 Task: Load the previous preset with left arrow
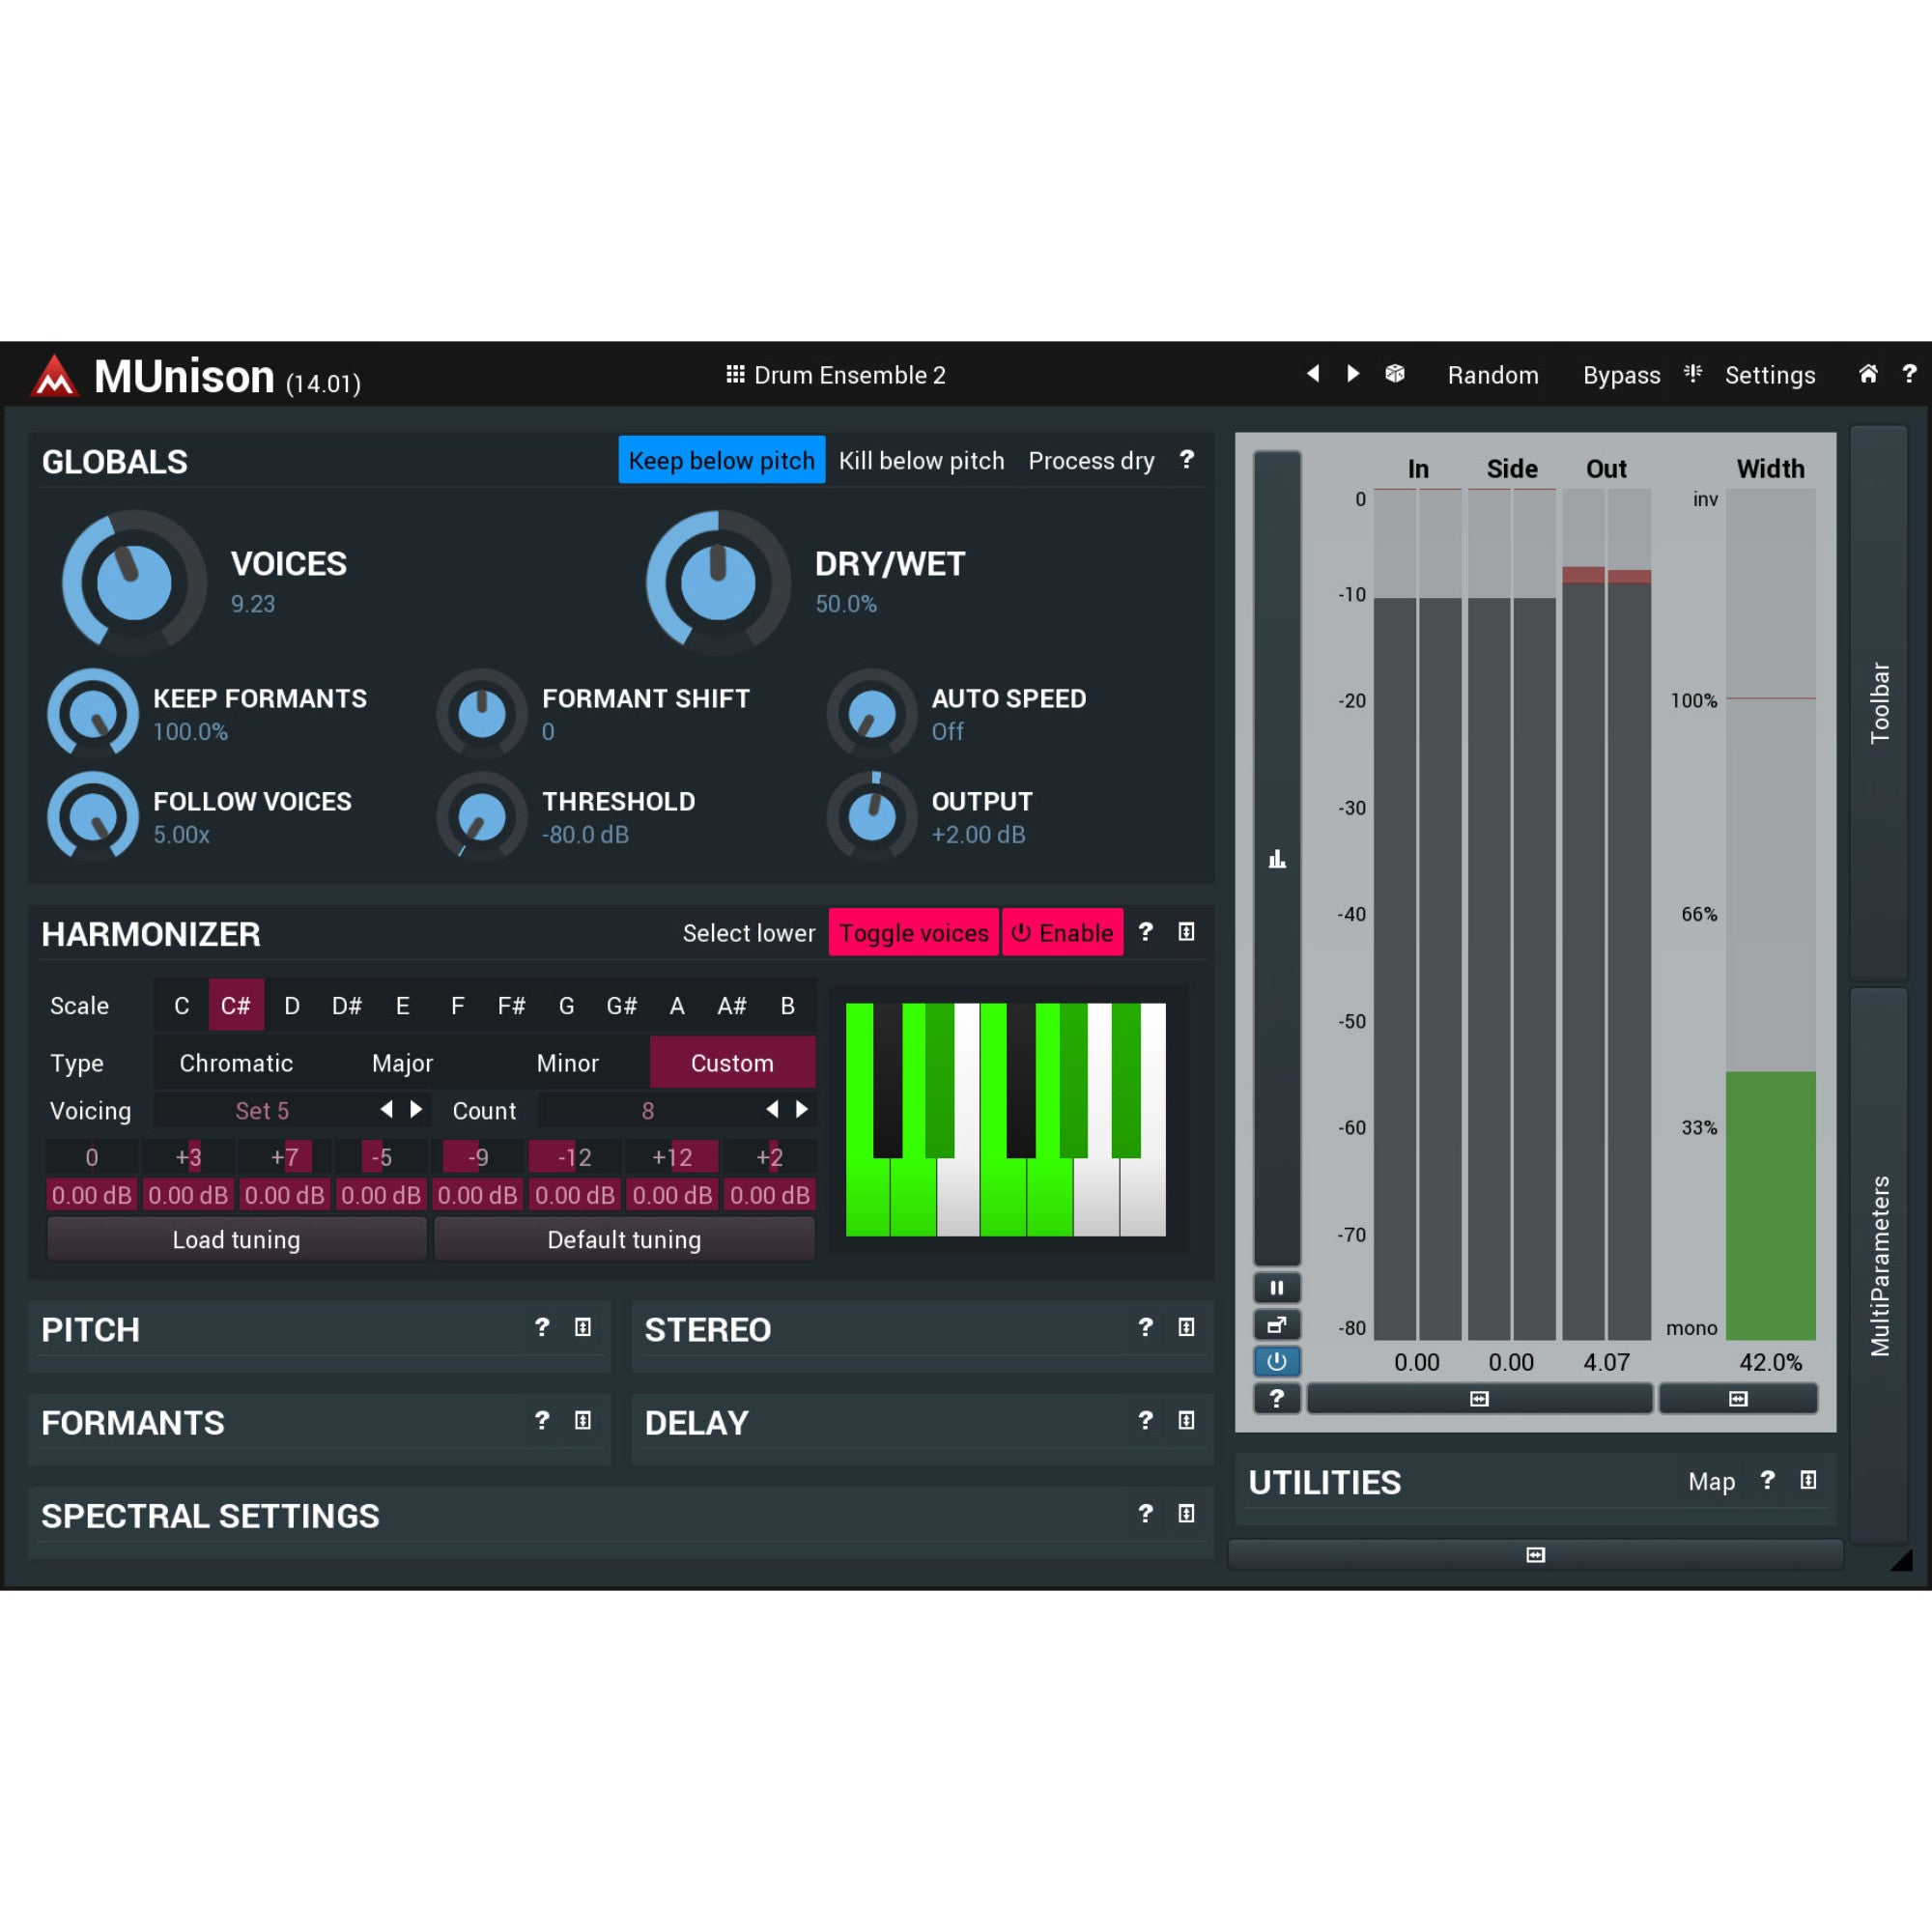(1313, 374)
